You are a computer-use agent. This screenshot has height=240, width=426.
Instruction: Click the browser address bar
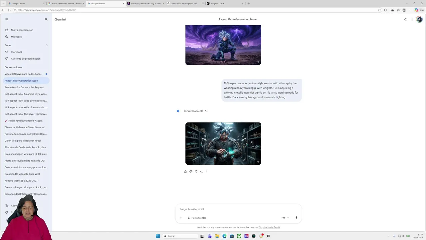click(x=196, y=10)
